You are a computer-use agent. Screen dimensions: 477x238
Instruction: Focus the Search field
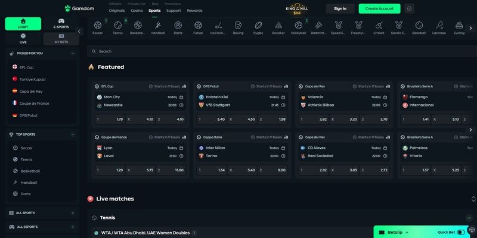282,51
